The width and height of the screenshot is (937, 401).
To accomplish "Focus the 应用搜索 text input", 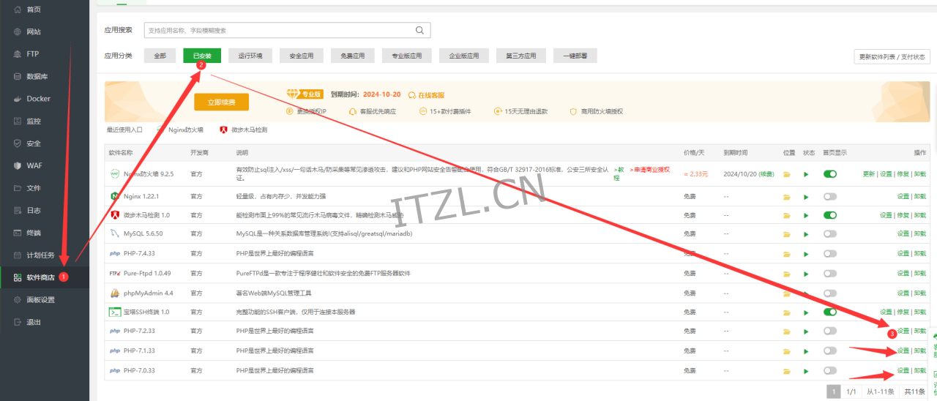I will (x=278, y=30).
